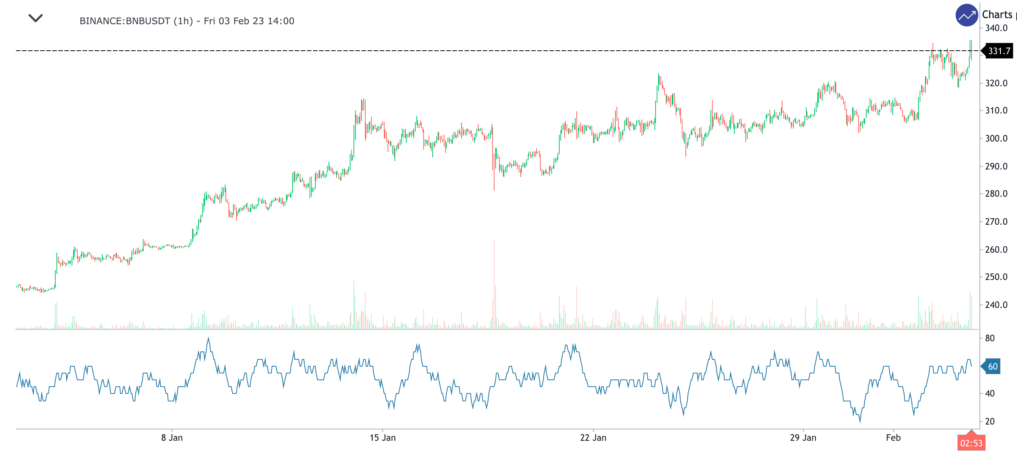Click the '15 Jan' date label
This screenshot has height=454, width=1017.
pos(382,438)
